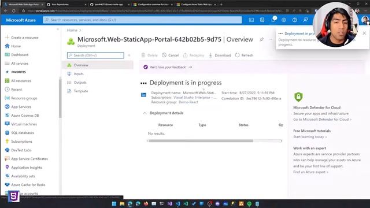370x208 pixels.
Task: Open portal Settings gear icon
Action: point(284,20)
